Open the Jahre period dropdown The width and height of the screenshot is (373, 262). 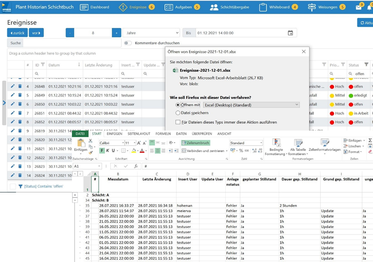click(151, 33)
